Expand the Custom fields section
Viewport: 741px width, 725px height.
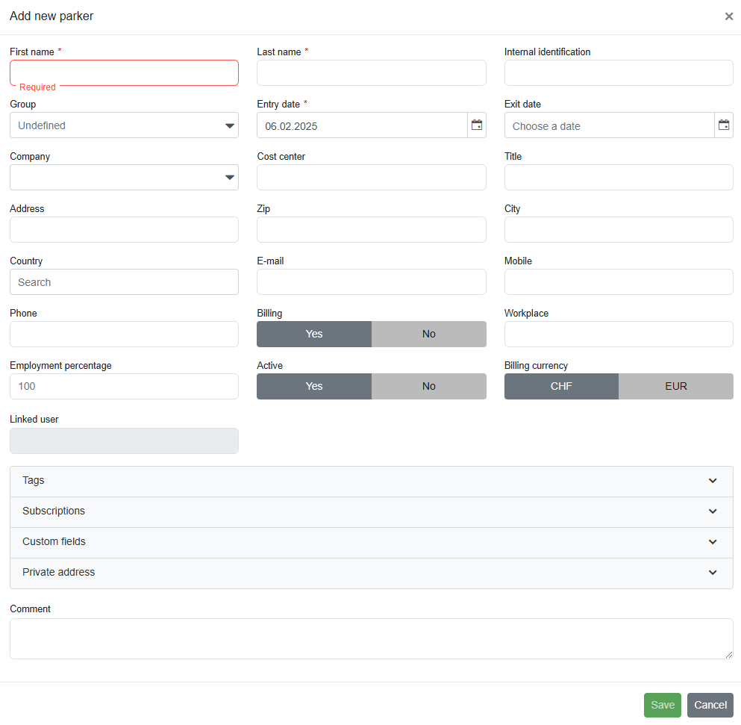(372, 542)
